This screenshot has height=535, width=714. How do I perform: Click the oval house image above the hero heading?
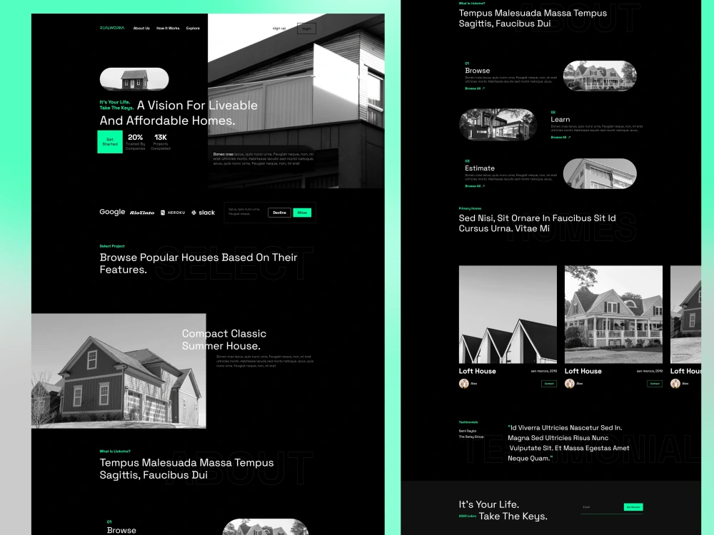134,78
